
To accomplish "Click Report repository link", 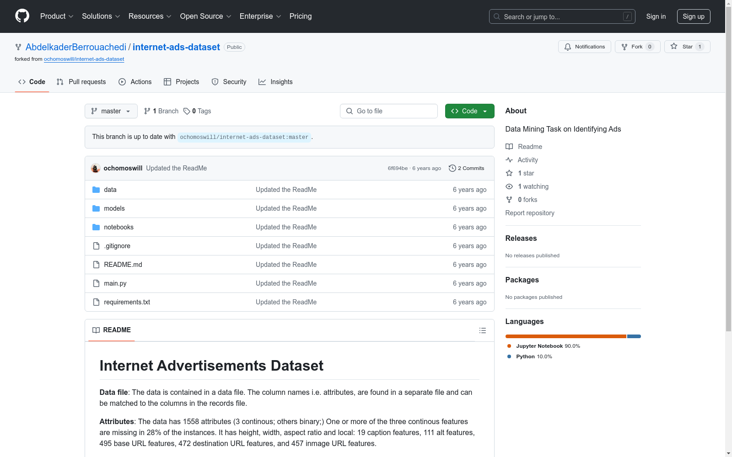I will pos(530,213).
